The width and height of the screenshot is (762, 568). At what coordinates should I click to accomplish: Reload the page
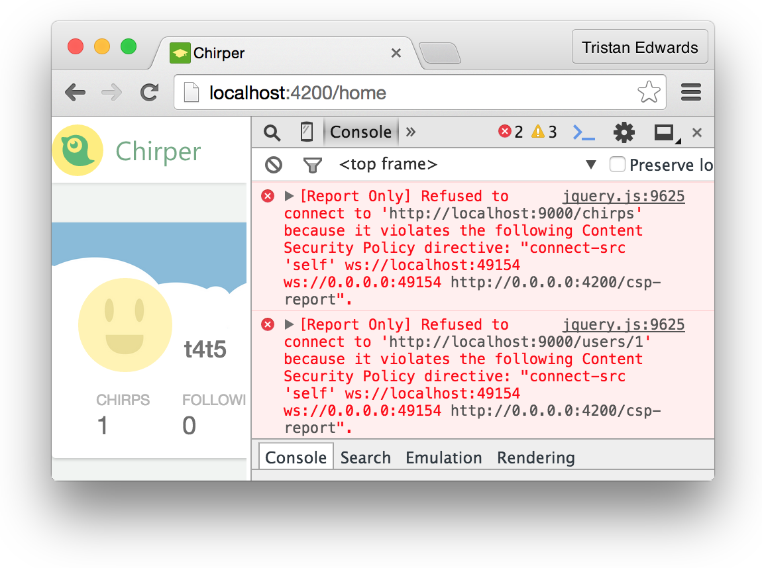149,93
